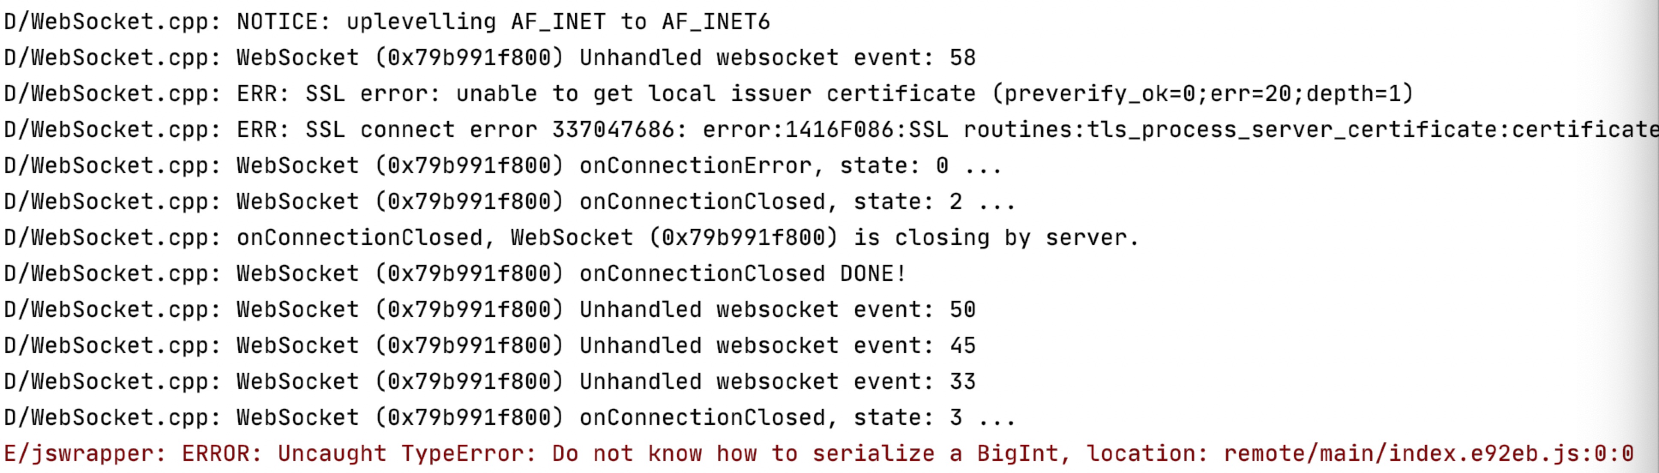
Task: Open the remote/main/index.e92eb.js:0:0 location
Action: (1427, 454)
